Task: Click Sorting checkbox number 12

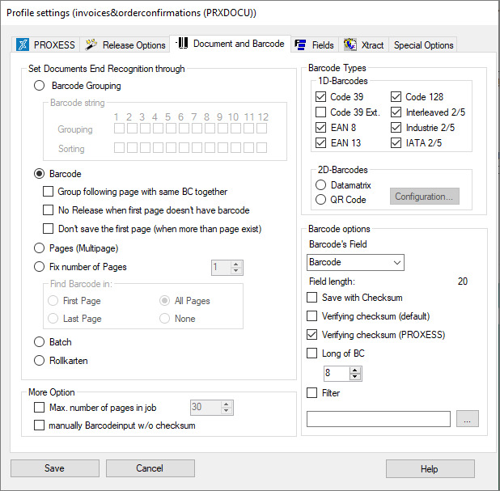Action: pyautogui.click(x=262, y=147)
